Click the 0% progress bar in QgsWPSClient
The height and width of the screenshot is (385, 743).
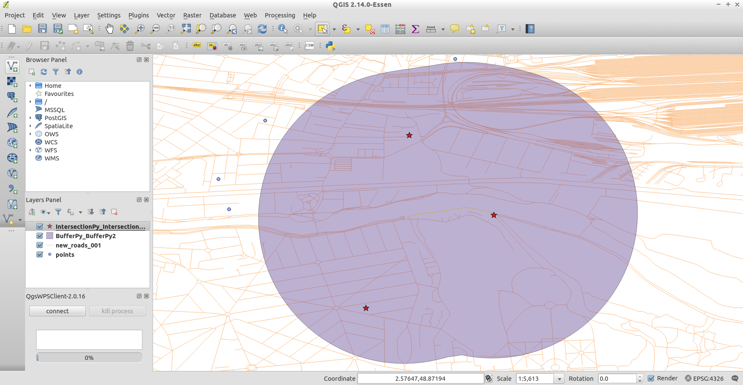[x=89, y=358]
